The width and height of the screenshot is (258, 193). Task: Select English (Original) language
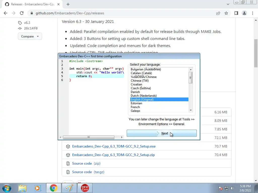click(x=159, y=100)
